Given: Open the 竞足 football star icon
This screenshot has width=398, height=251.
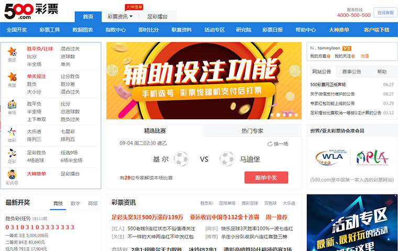Looking at the screenshot, I should click(x=12, y=51).
